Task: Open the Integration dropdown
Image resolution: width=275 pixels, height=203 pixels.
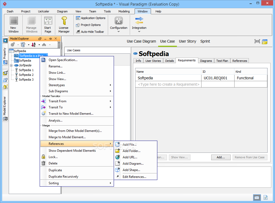Action: [139, 25]
